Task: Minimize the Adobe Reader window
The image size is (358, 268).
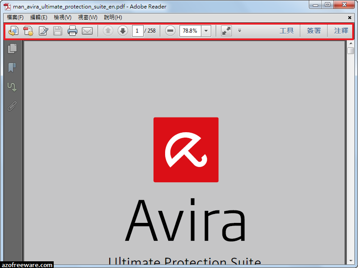Action: click(x=315, y=4)
